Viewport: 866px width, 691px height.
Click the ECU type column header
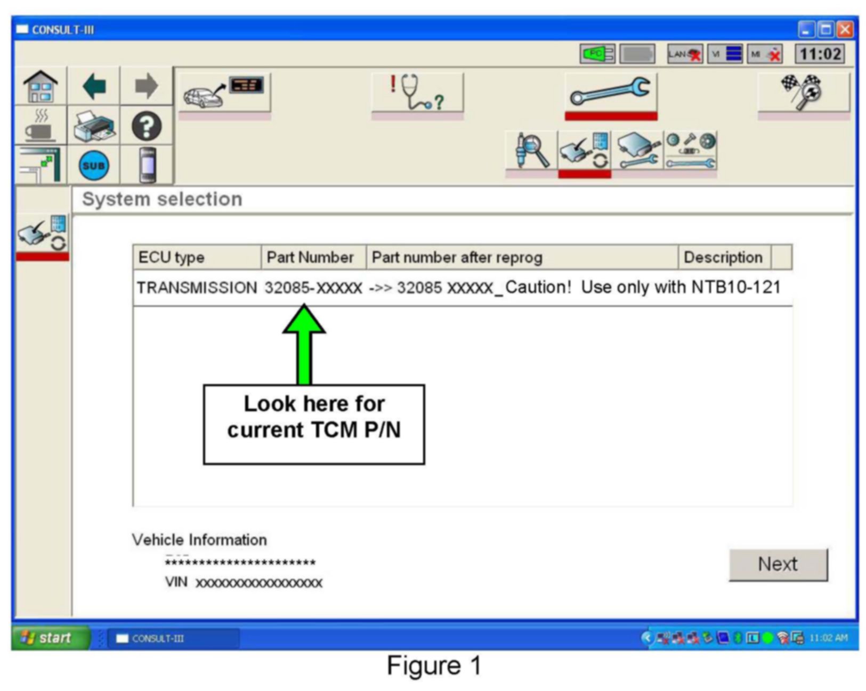197,257
